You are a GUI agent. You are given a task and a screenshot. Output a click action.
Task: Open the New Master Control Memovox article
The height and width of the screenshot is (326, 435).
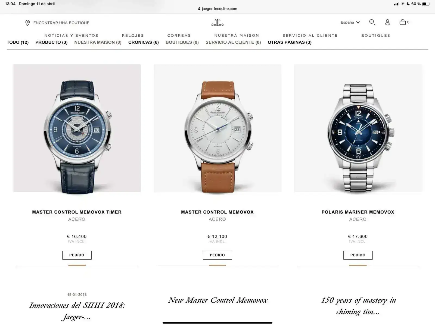point(217,300)
